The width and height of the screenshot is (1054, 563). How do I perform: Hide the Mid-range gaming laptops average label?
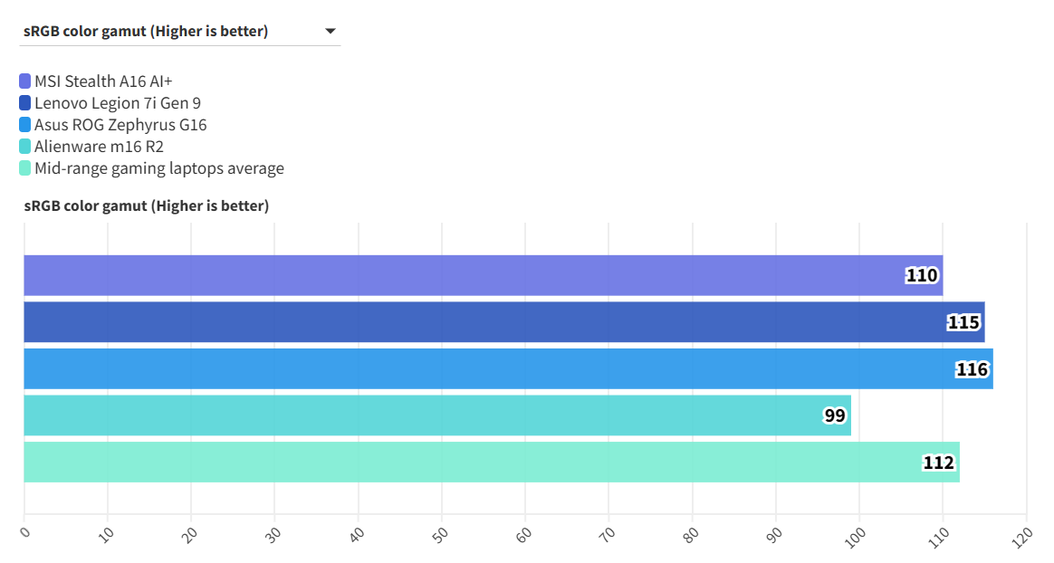click(x=159, y=168)
